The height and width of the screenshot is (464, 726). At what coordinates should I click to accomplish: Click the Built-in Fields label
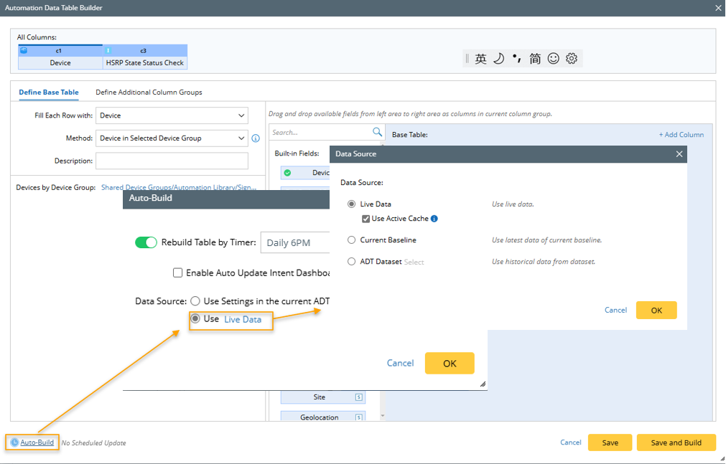pos(297,153)
